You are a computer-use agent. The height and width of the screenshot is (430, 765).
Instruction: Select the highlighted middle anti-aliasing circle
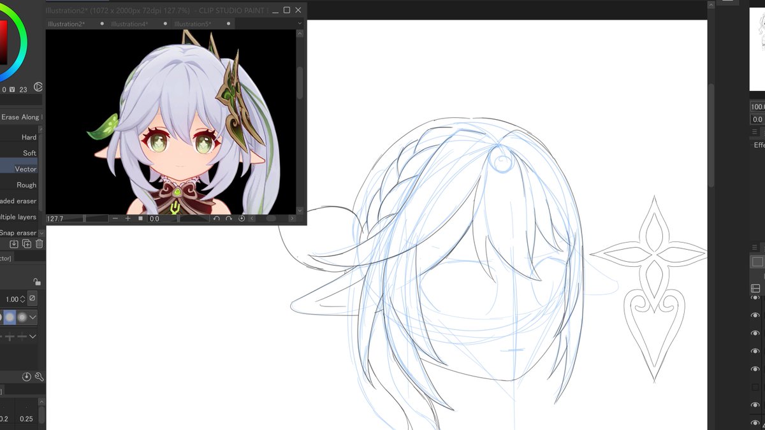point(10,317)
